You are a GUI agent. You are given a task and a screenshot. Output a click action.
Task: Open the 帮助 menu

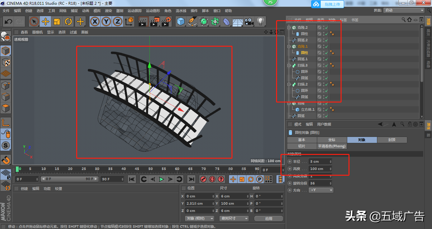(x=228, y=11)
